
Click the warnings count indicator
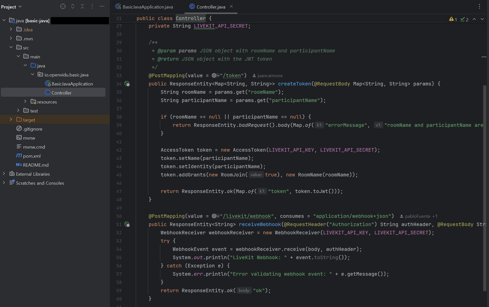click(x=453, y=19)
